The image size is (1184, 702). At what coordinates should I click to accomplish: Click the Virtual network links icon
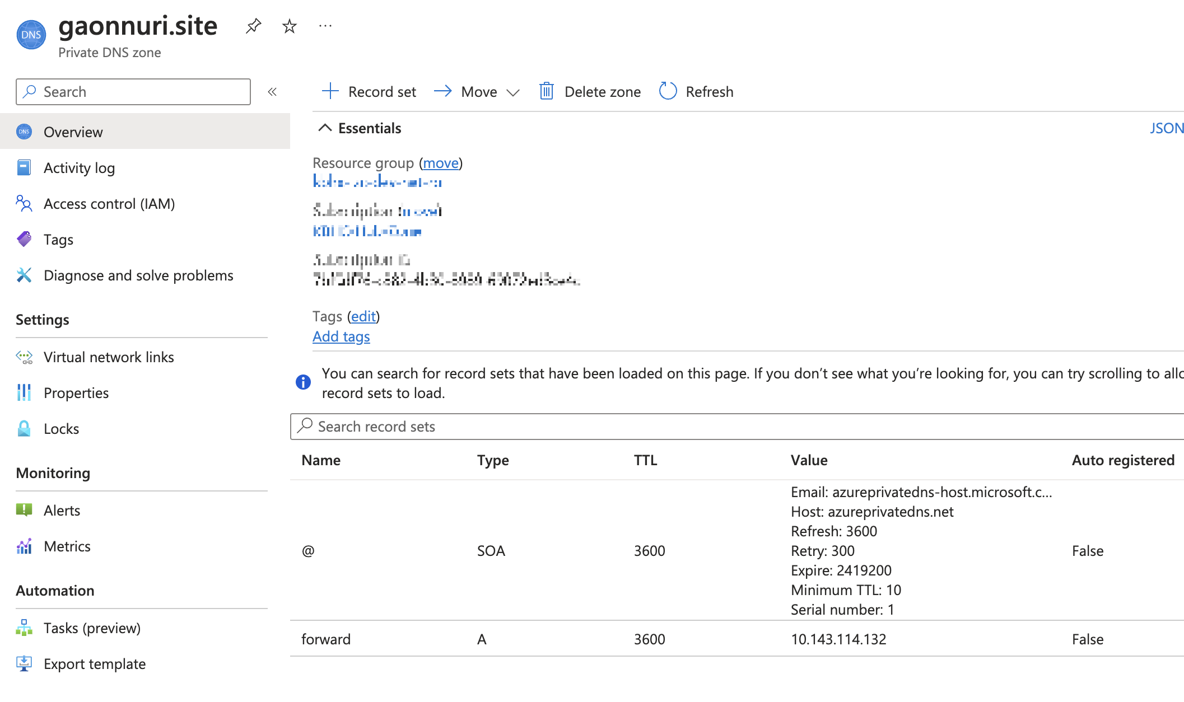24,357
